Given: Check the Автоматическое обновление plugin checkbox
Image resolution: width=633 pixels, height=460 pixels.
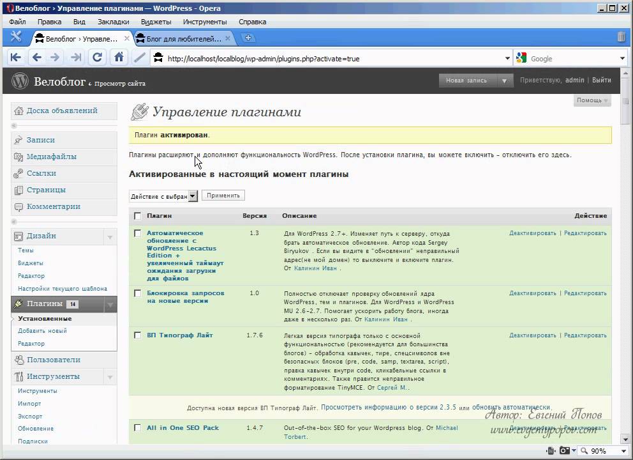Looking at the screenshot, I should 138,233.
